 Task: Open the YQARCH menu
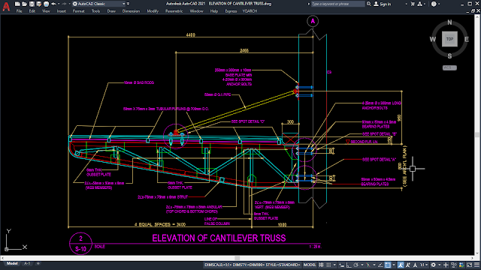(x=250, y=11)
